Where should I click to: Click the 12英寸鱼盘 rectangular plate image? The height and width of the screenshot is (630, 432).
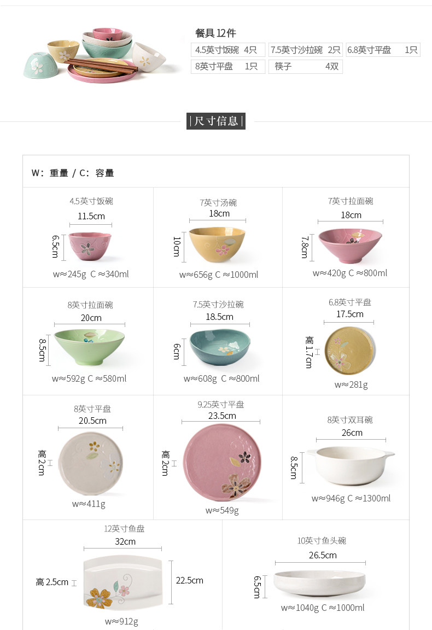coord(123,583)
